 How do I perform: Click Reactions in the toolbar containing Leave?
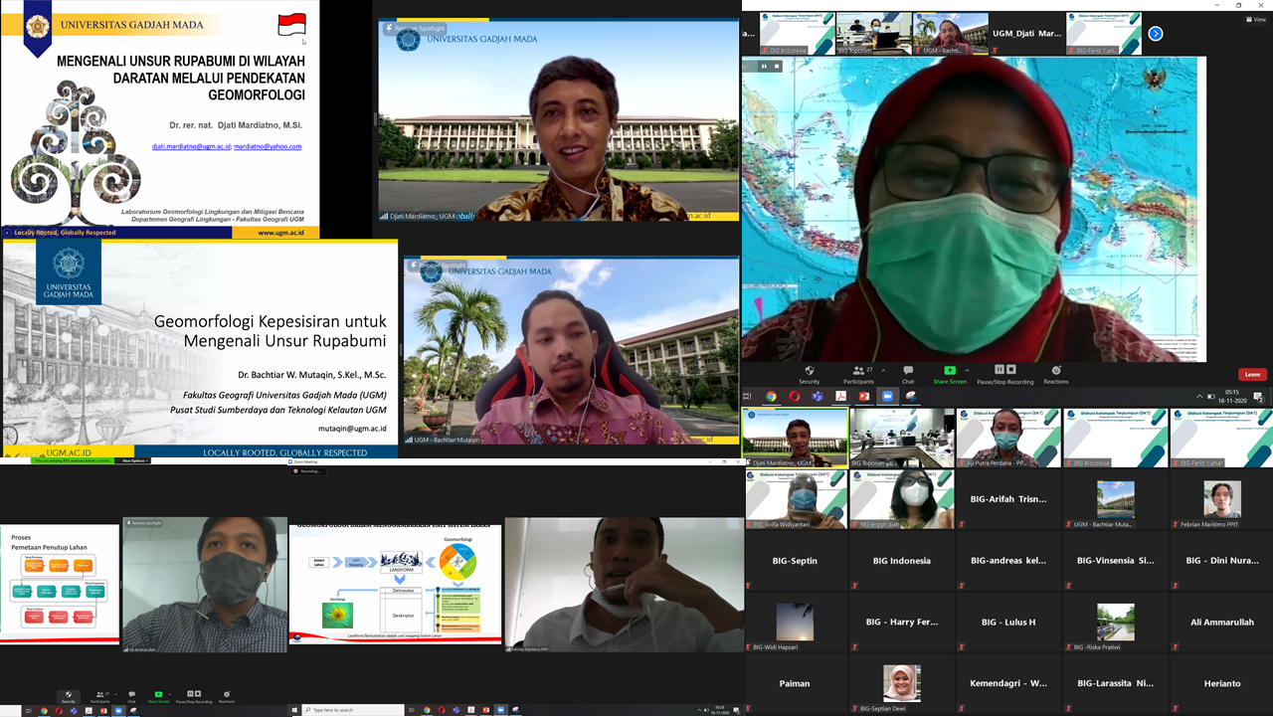(1055, 374)
